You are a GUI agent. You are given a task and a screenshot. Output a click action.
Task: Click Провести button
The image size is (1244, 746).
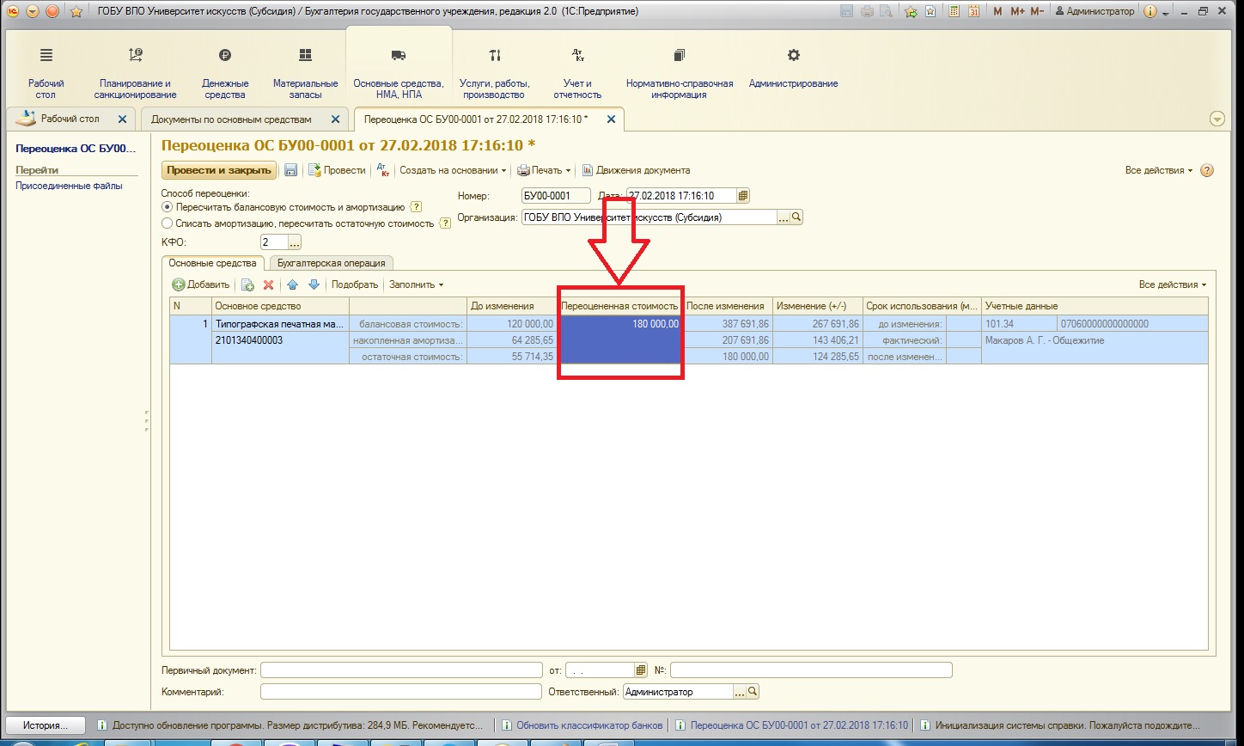337,170
